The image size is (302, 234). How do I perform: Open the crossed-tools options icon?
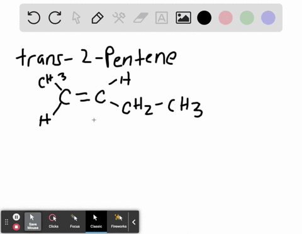click(119, 18)
